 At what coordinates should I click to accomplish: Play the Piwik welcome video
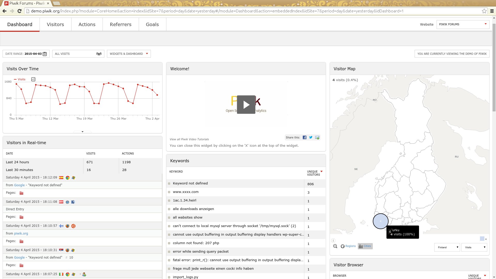pos(246,105)
